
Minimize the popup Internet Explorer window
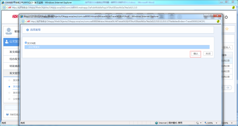(x=206, y=16)
